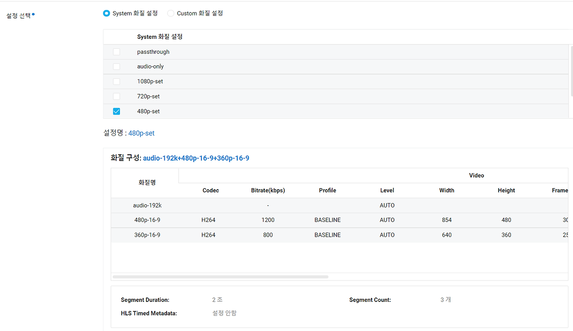Click BASELINE profile in the 480p-16-9 row
The height and width of the screenshot is (331, 573).
pyautogui.click(x=328, y=220)
